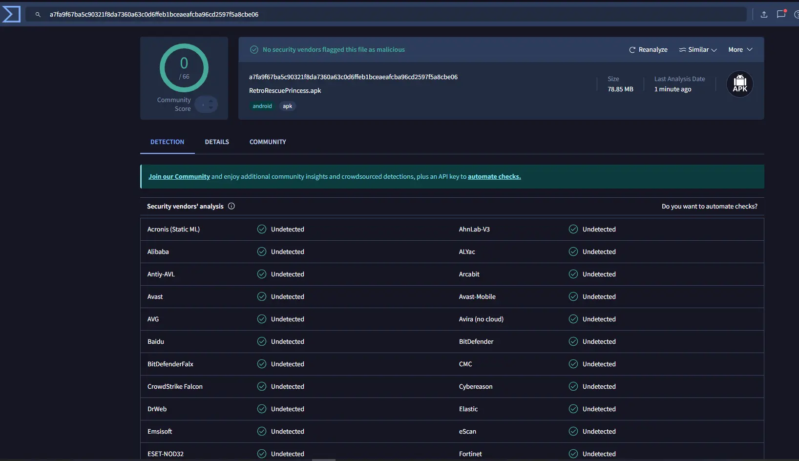Upvote the community score

[211, 101]
